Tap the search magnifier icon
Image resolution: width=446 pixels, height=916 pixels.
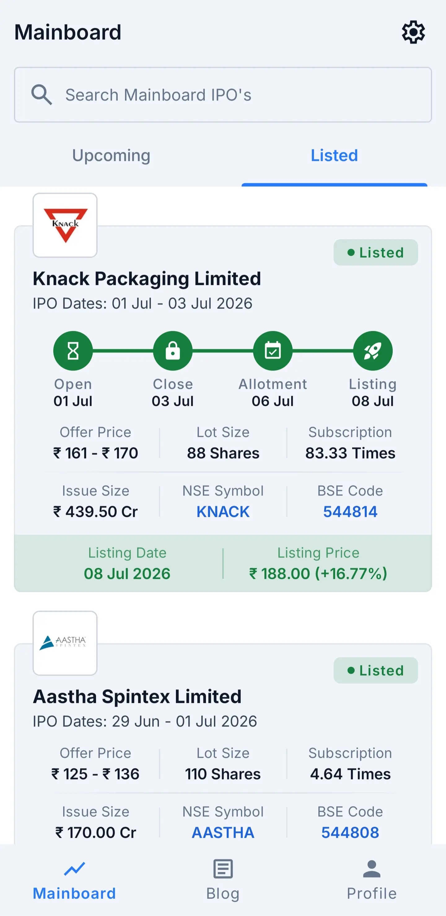[42, 95]
